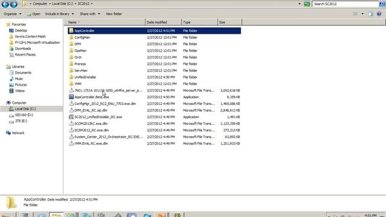The height and width of the screenshot is (217, 386).
Task: Open the Music library
Action: pyautogui.click(x=19, y=79)
